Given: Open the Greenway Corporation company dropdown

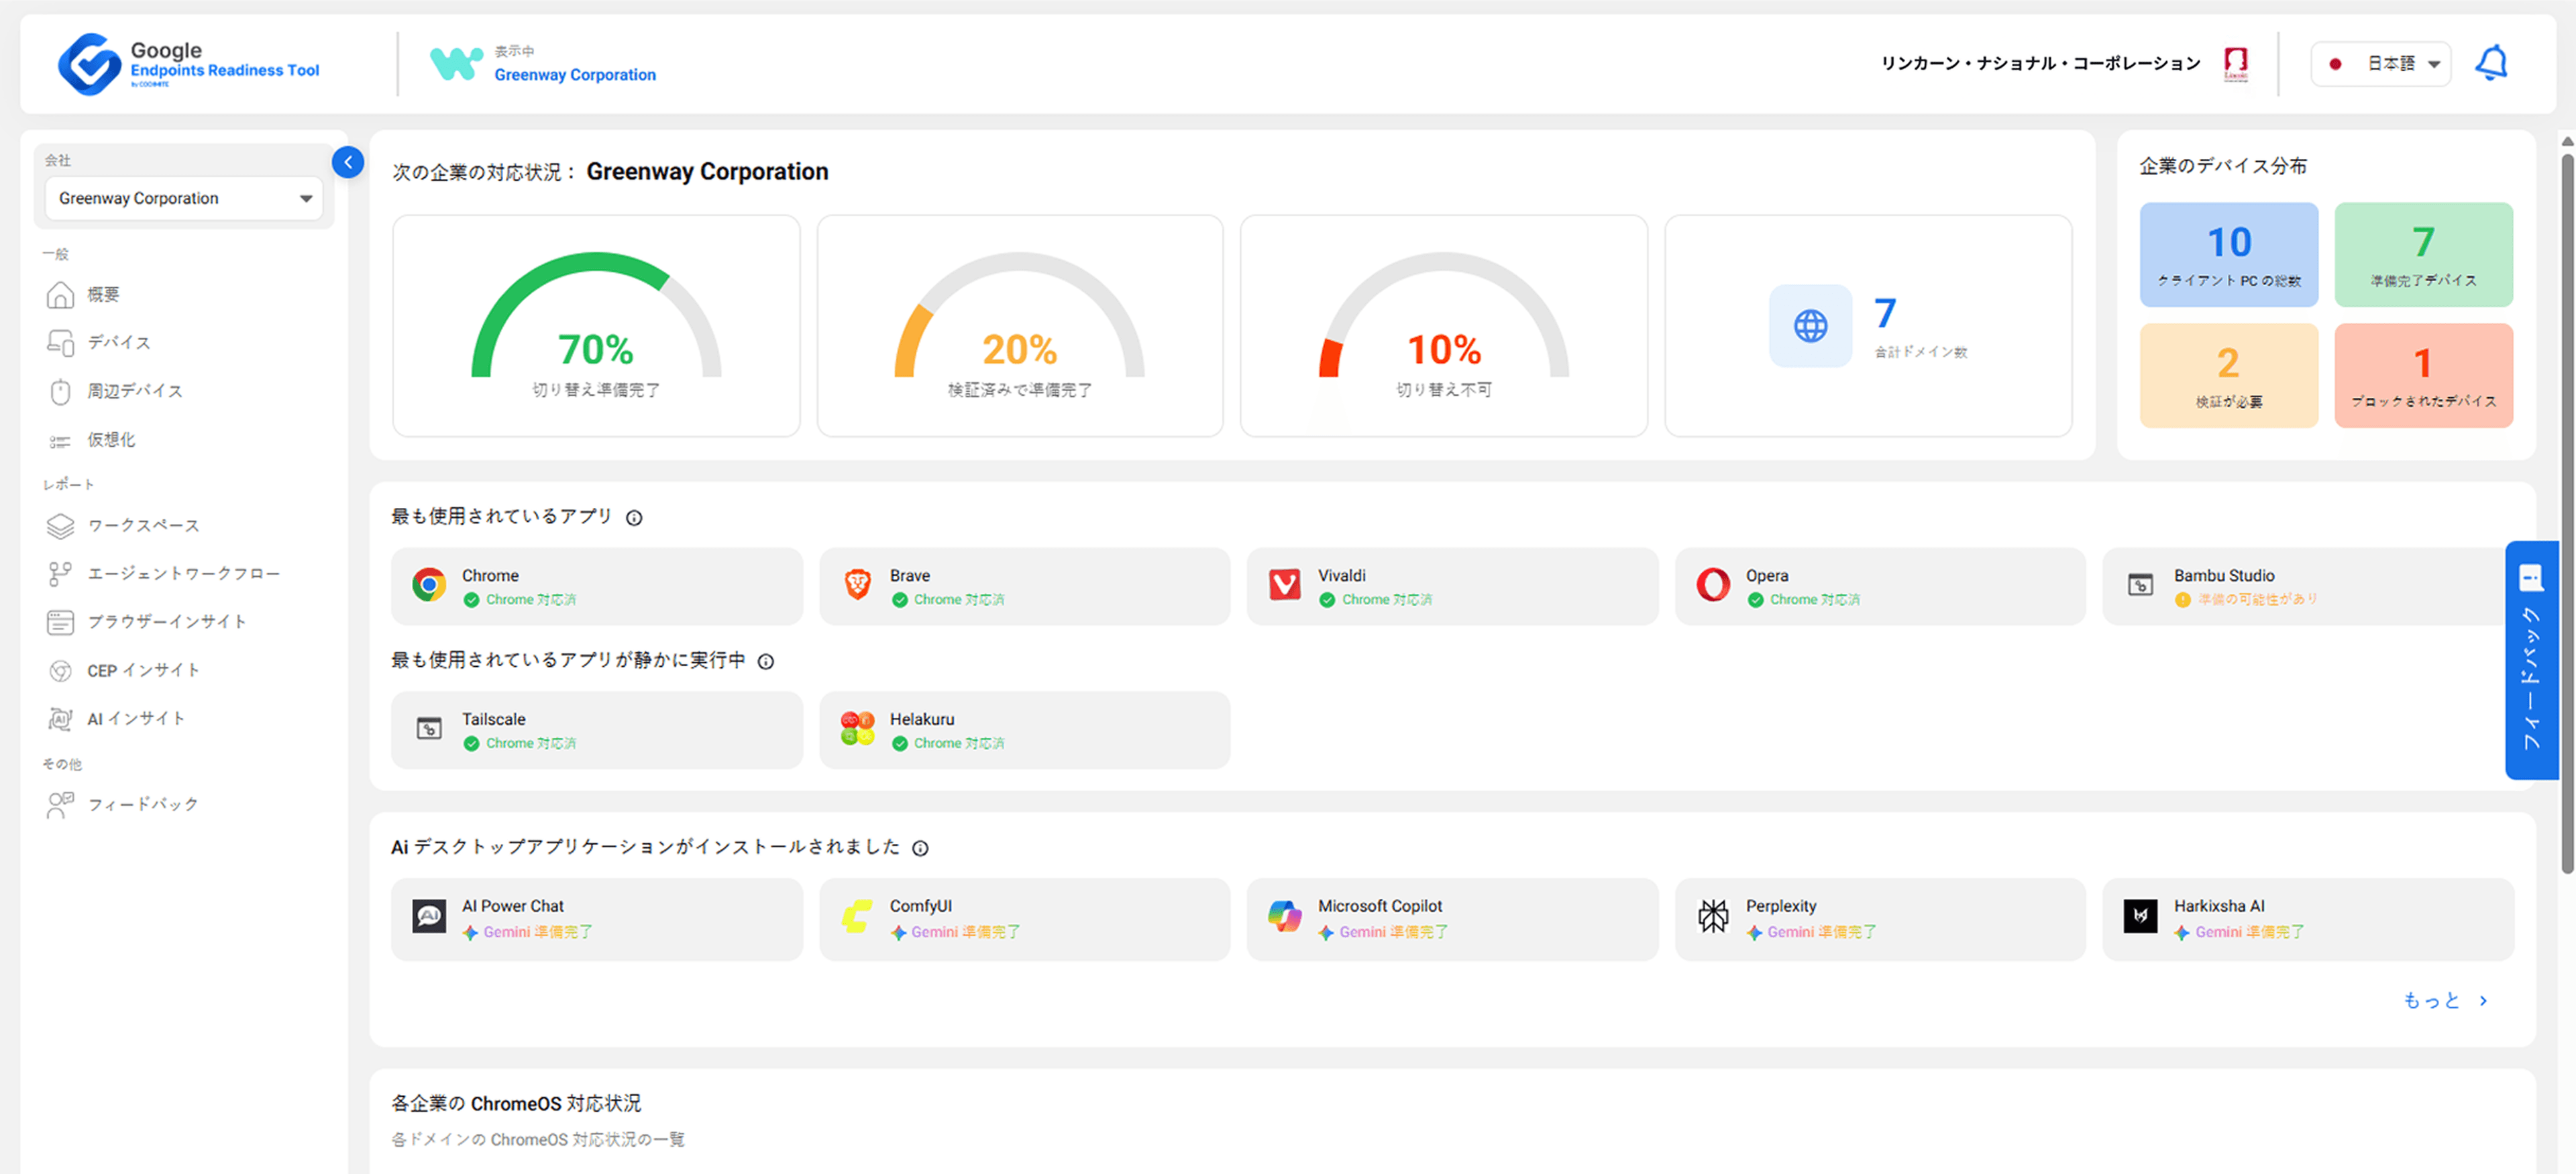Looking at the screenshot, I should point(184,198).
